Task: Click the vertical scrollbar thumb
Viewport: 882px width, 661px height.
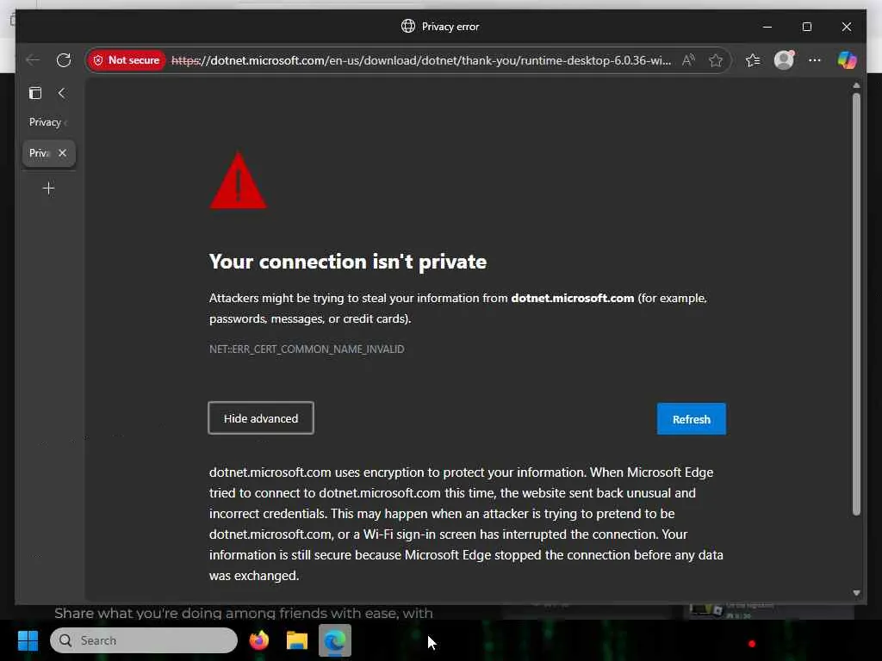Action: click(856, 304)
